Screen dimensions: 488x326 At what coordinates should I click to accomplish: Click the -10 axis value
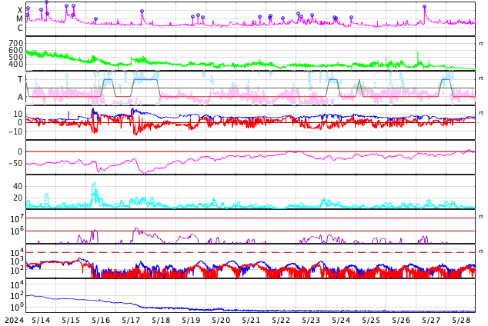(15, 131)
